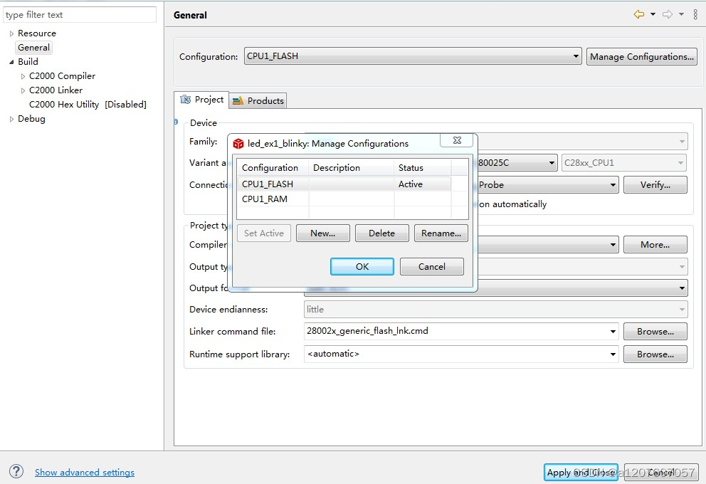Screen dimensions: 706x484
Task: Select C2000 Hex Utility [Disabled]
Action: tap(88, 105)
